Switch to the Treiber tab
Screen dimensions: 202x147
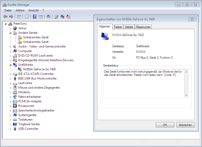118,27
